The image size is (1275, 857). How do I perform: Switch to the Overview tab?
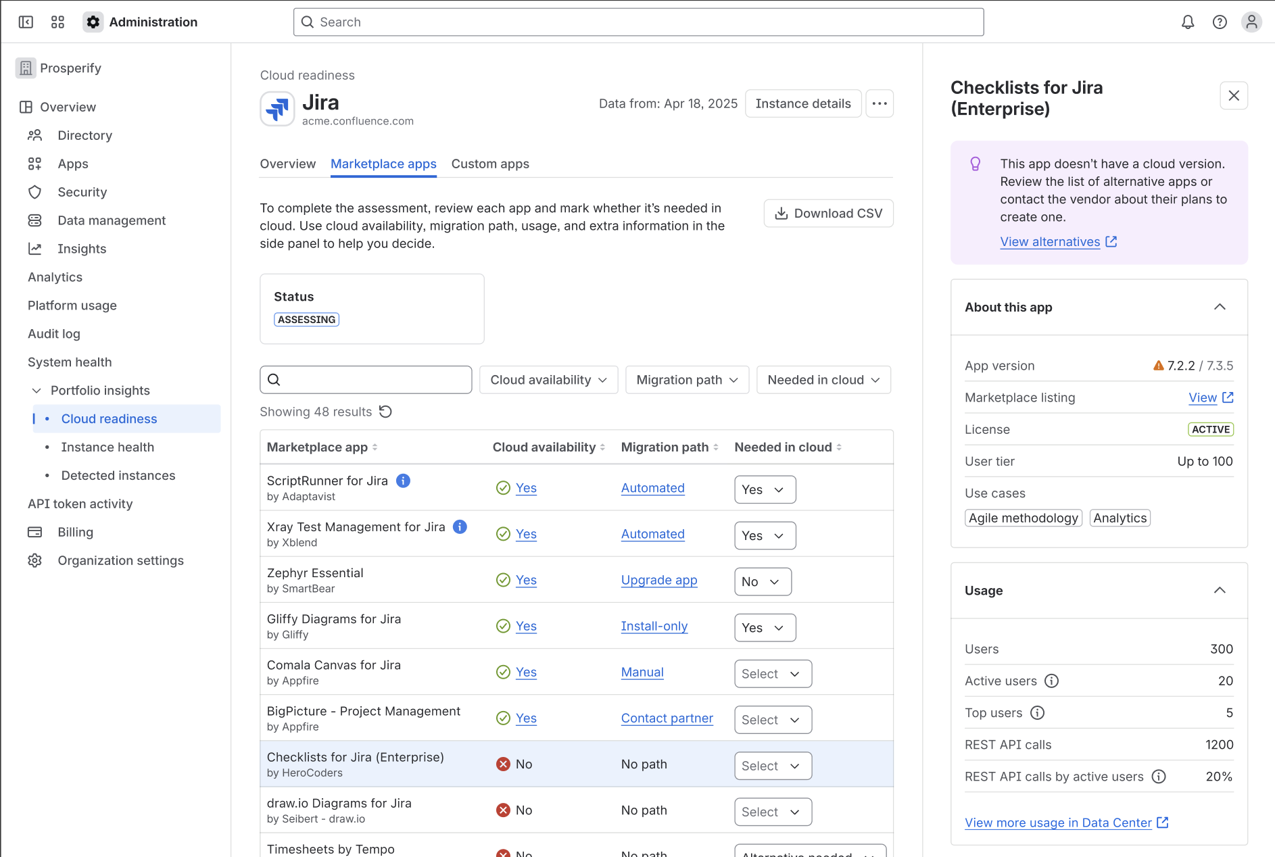(x=287, y=164)
